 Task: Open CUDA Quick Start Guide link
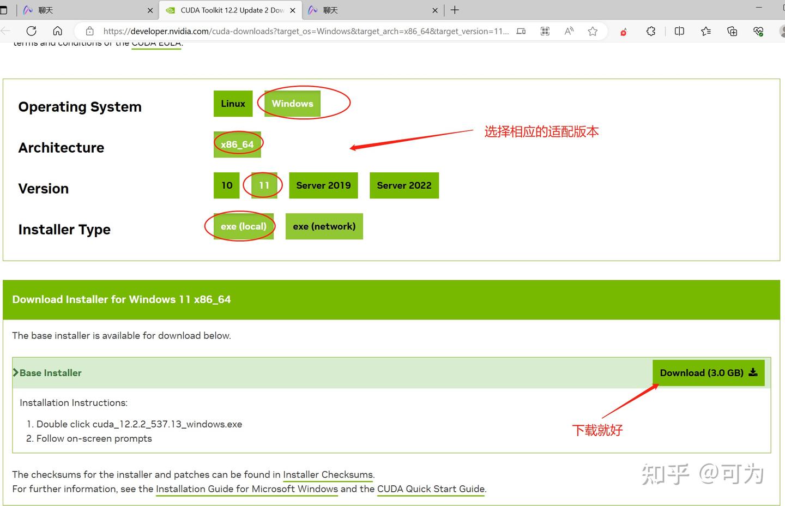coord(431,489)
